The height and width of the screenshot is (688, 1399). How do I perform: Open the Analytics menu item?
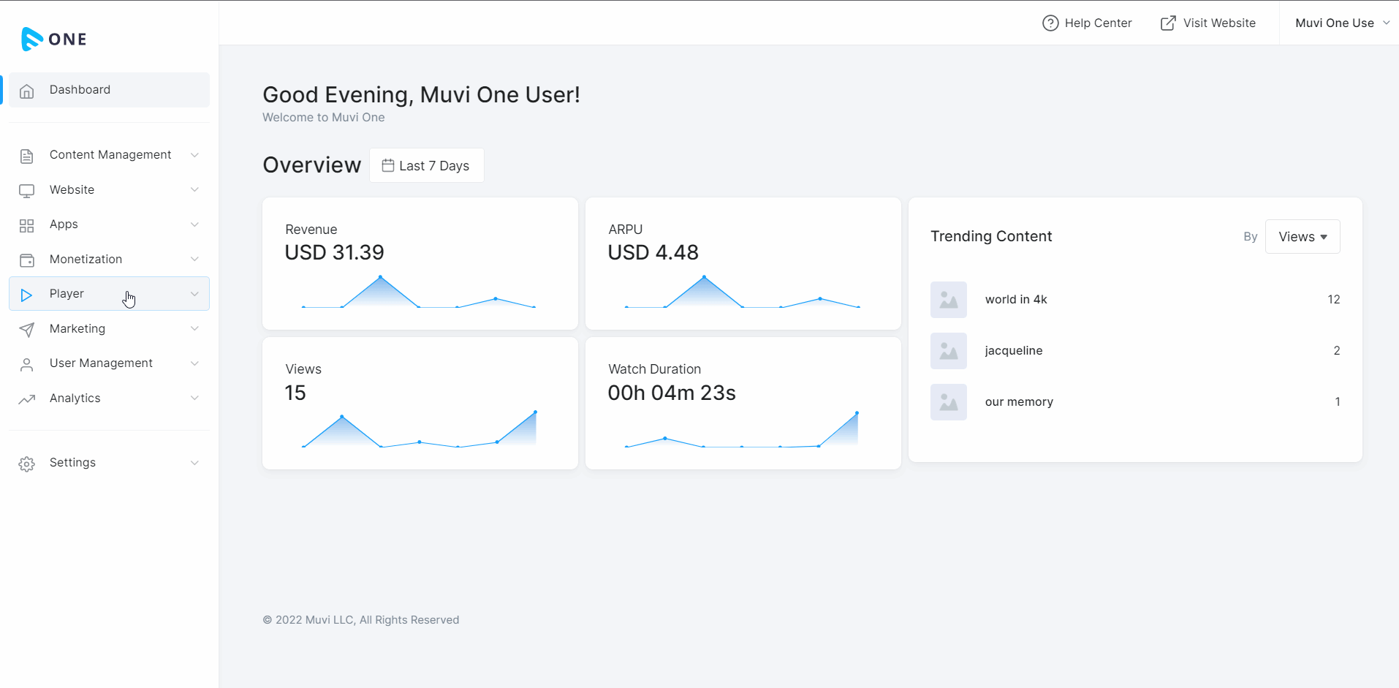tap(75, 398)
